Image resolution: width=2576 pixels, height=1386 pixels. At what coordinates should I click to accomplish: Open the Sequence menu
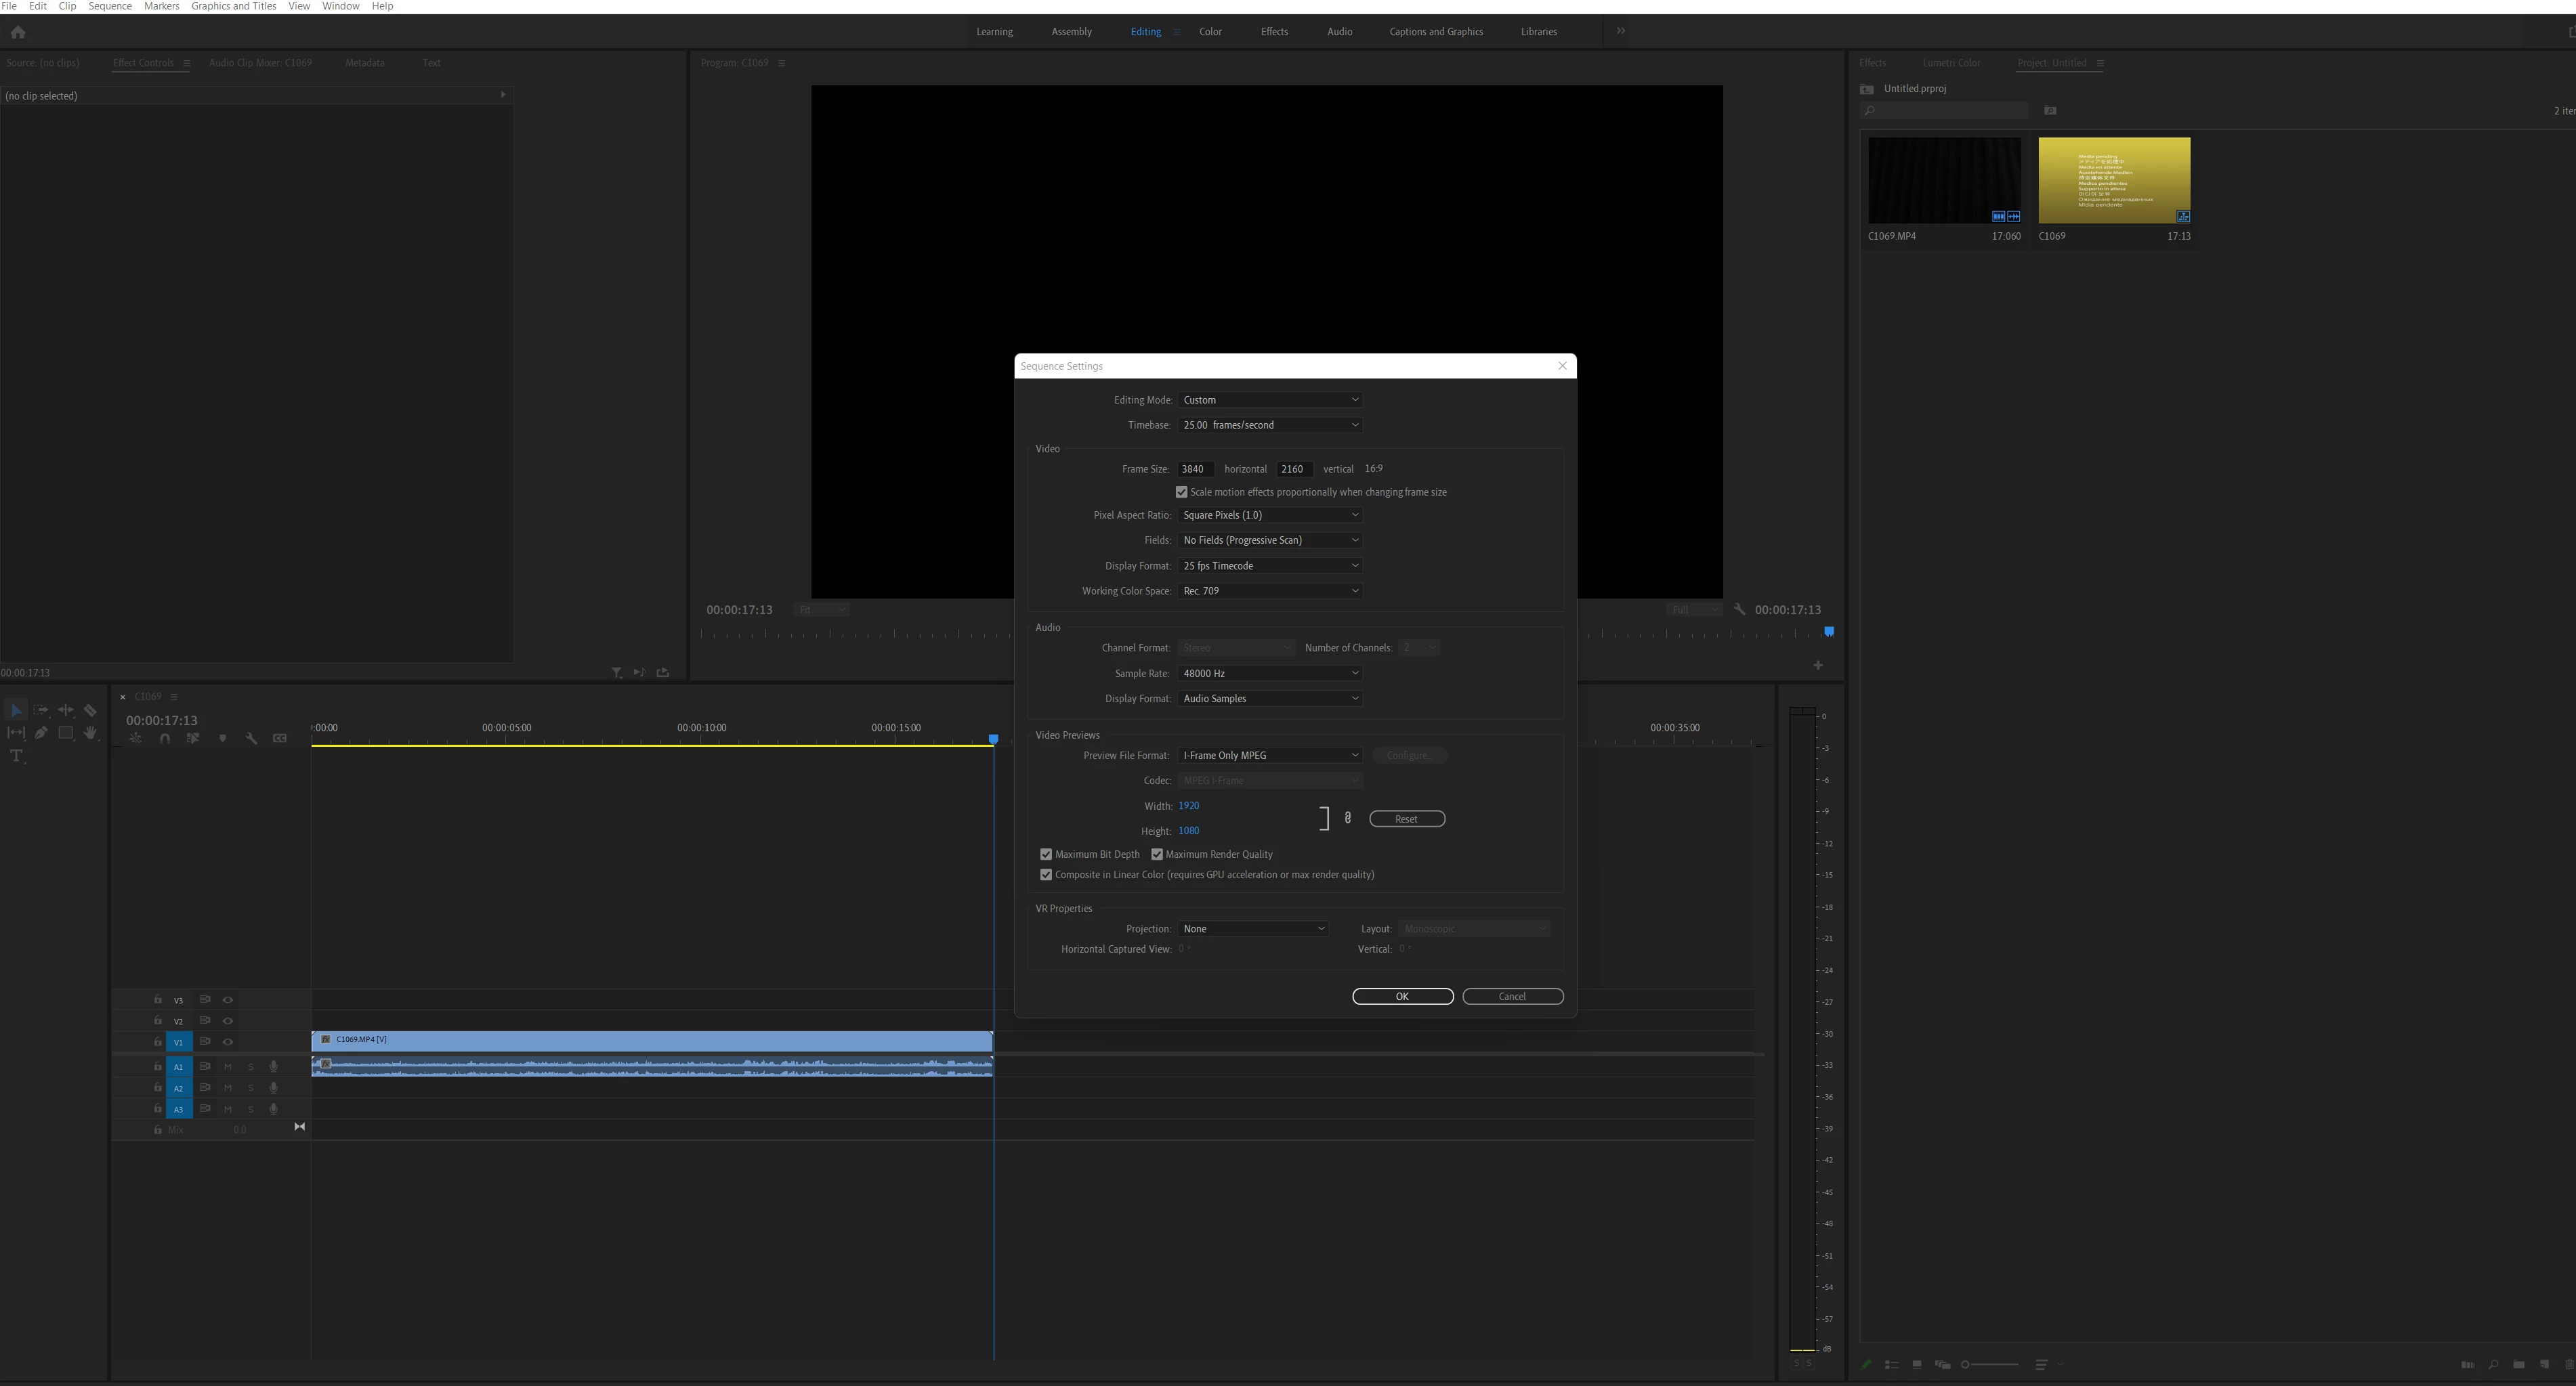tap(110, 6)
